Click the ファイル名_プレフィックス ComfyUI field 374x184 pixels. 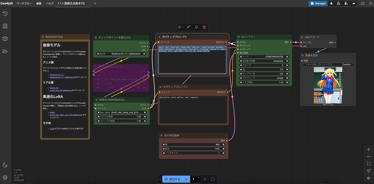point(328,65)
